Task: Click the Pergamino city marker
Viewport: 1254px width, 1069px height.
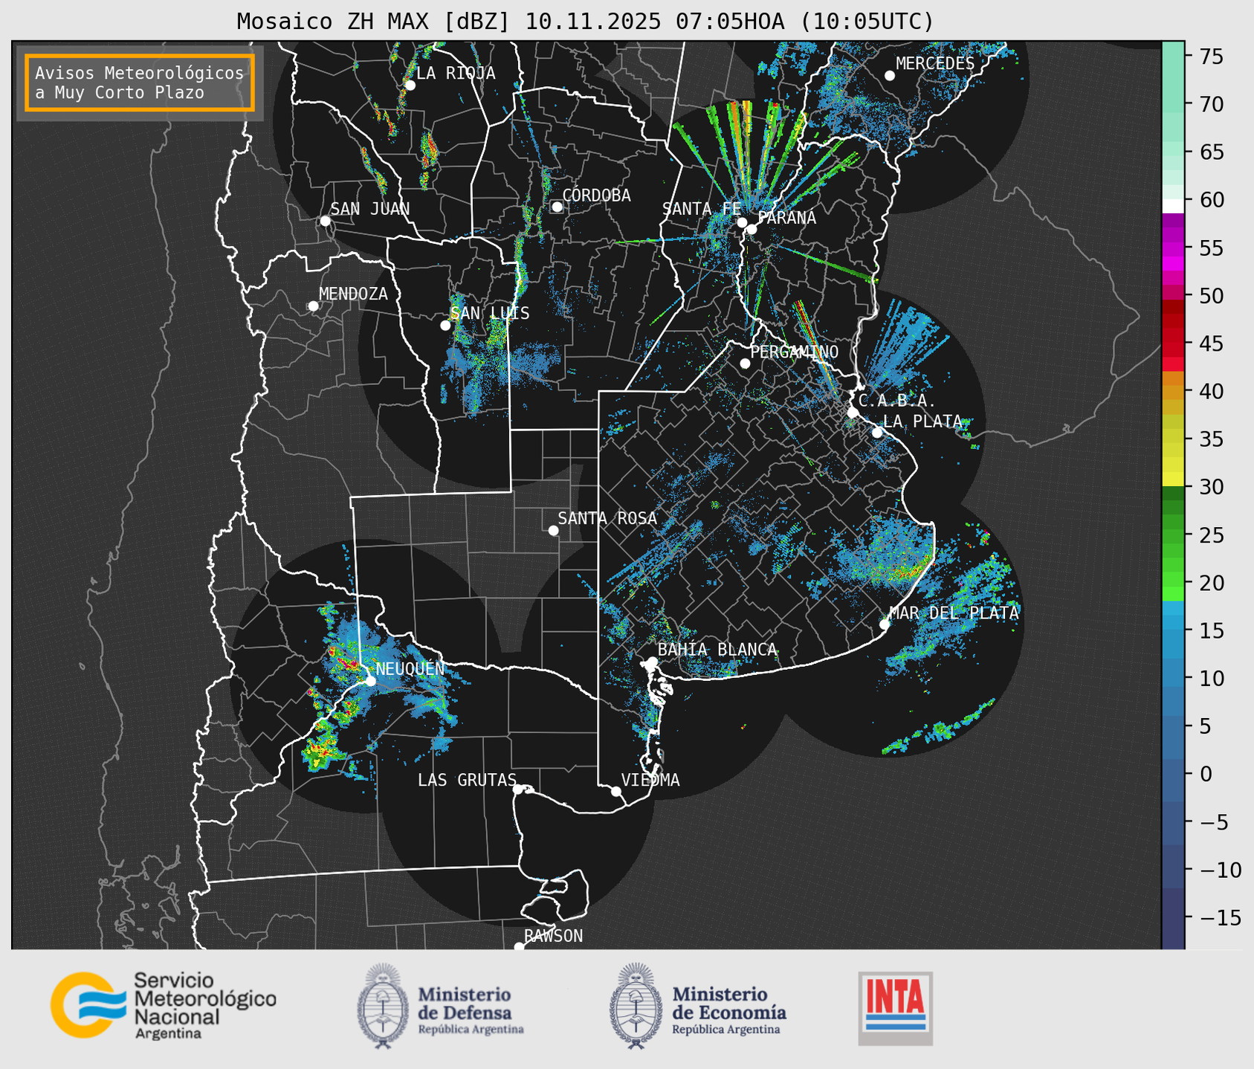Action: 745,364
